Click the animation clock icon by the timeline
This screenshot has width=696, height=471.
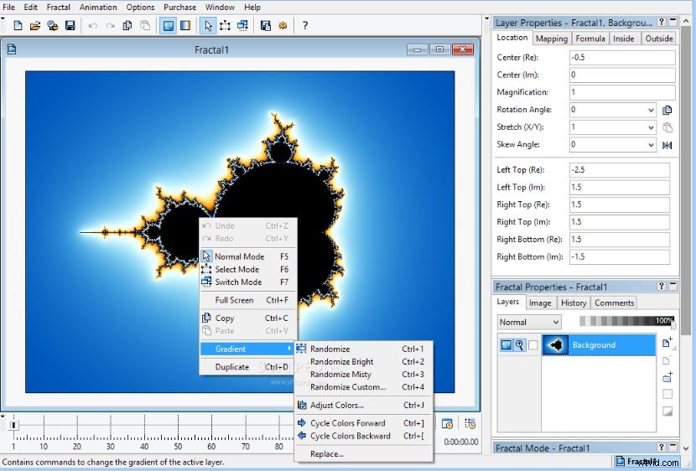pos(447,423)
